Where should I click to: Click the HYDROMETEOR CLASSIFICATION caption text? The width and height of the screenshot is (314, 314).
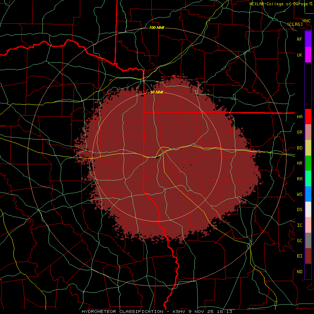[122, 312]
